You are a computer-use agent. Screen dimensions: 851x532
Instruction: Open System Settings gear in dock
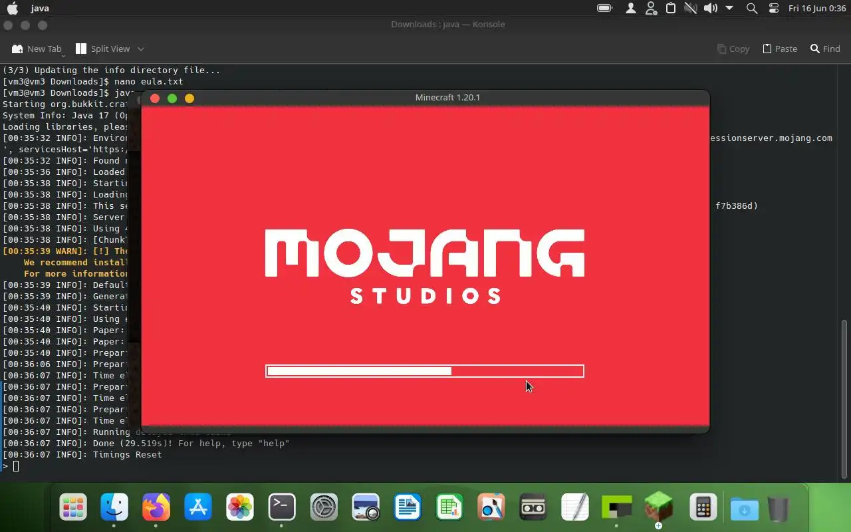click(x=324, y=508)
